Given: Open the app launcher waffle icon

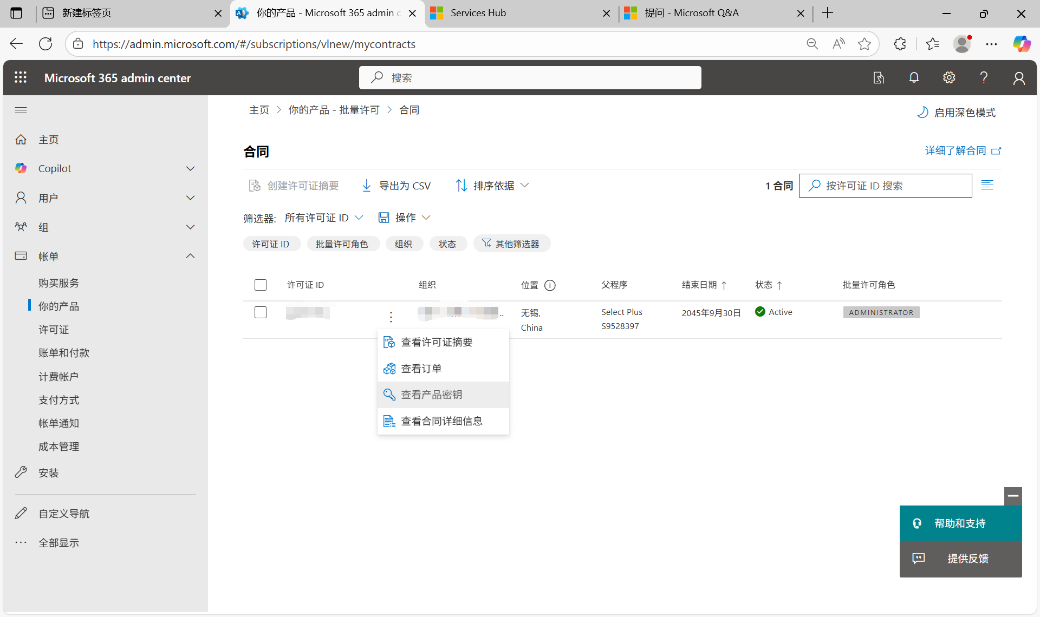Looking at the screenshot, I should pyautogui.click(x=21, y=77).
